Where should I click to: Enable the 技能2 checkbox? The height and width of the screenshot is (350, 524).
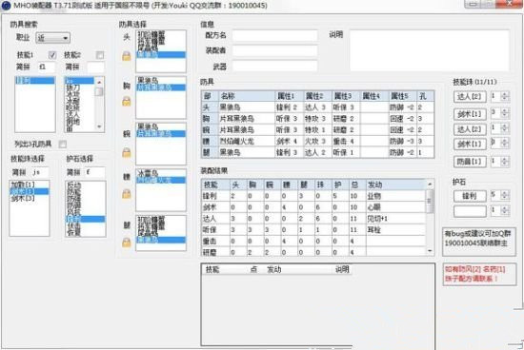pyautogui.click(x=100, y=55)
